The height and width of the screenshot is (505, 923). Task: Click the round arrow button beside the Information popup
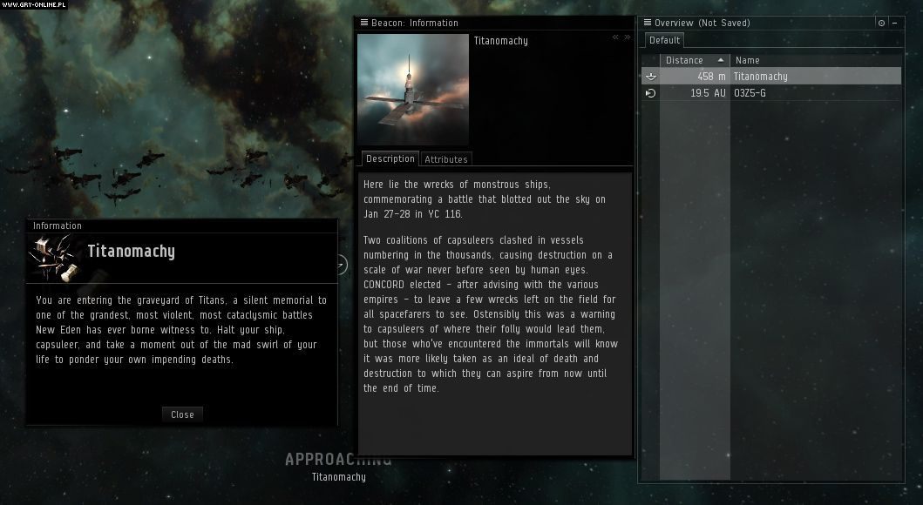tap(341, 264)
